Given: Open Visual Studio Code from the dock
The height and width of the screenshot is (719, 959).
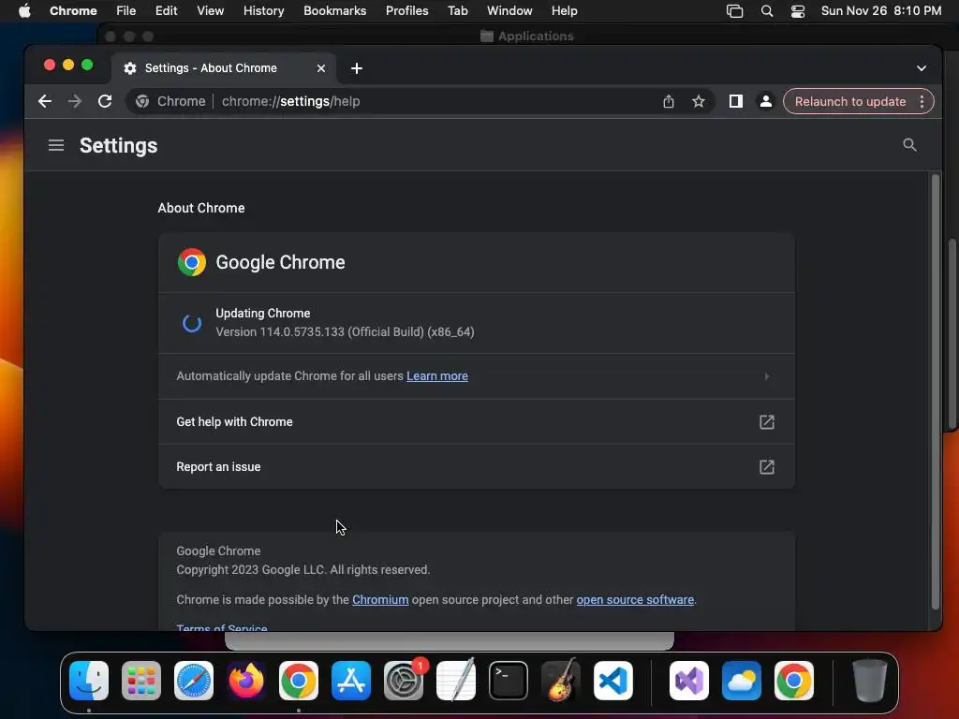Looking at the screenshot, I should (x=613, y=681).
